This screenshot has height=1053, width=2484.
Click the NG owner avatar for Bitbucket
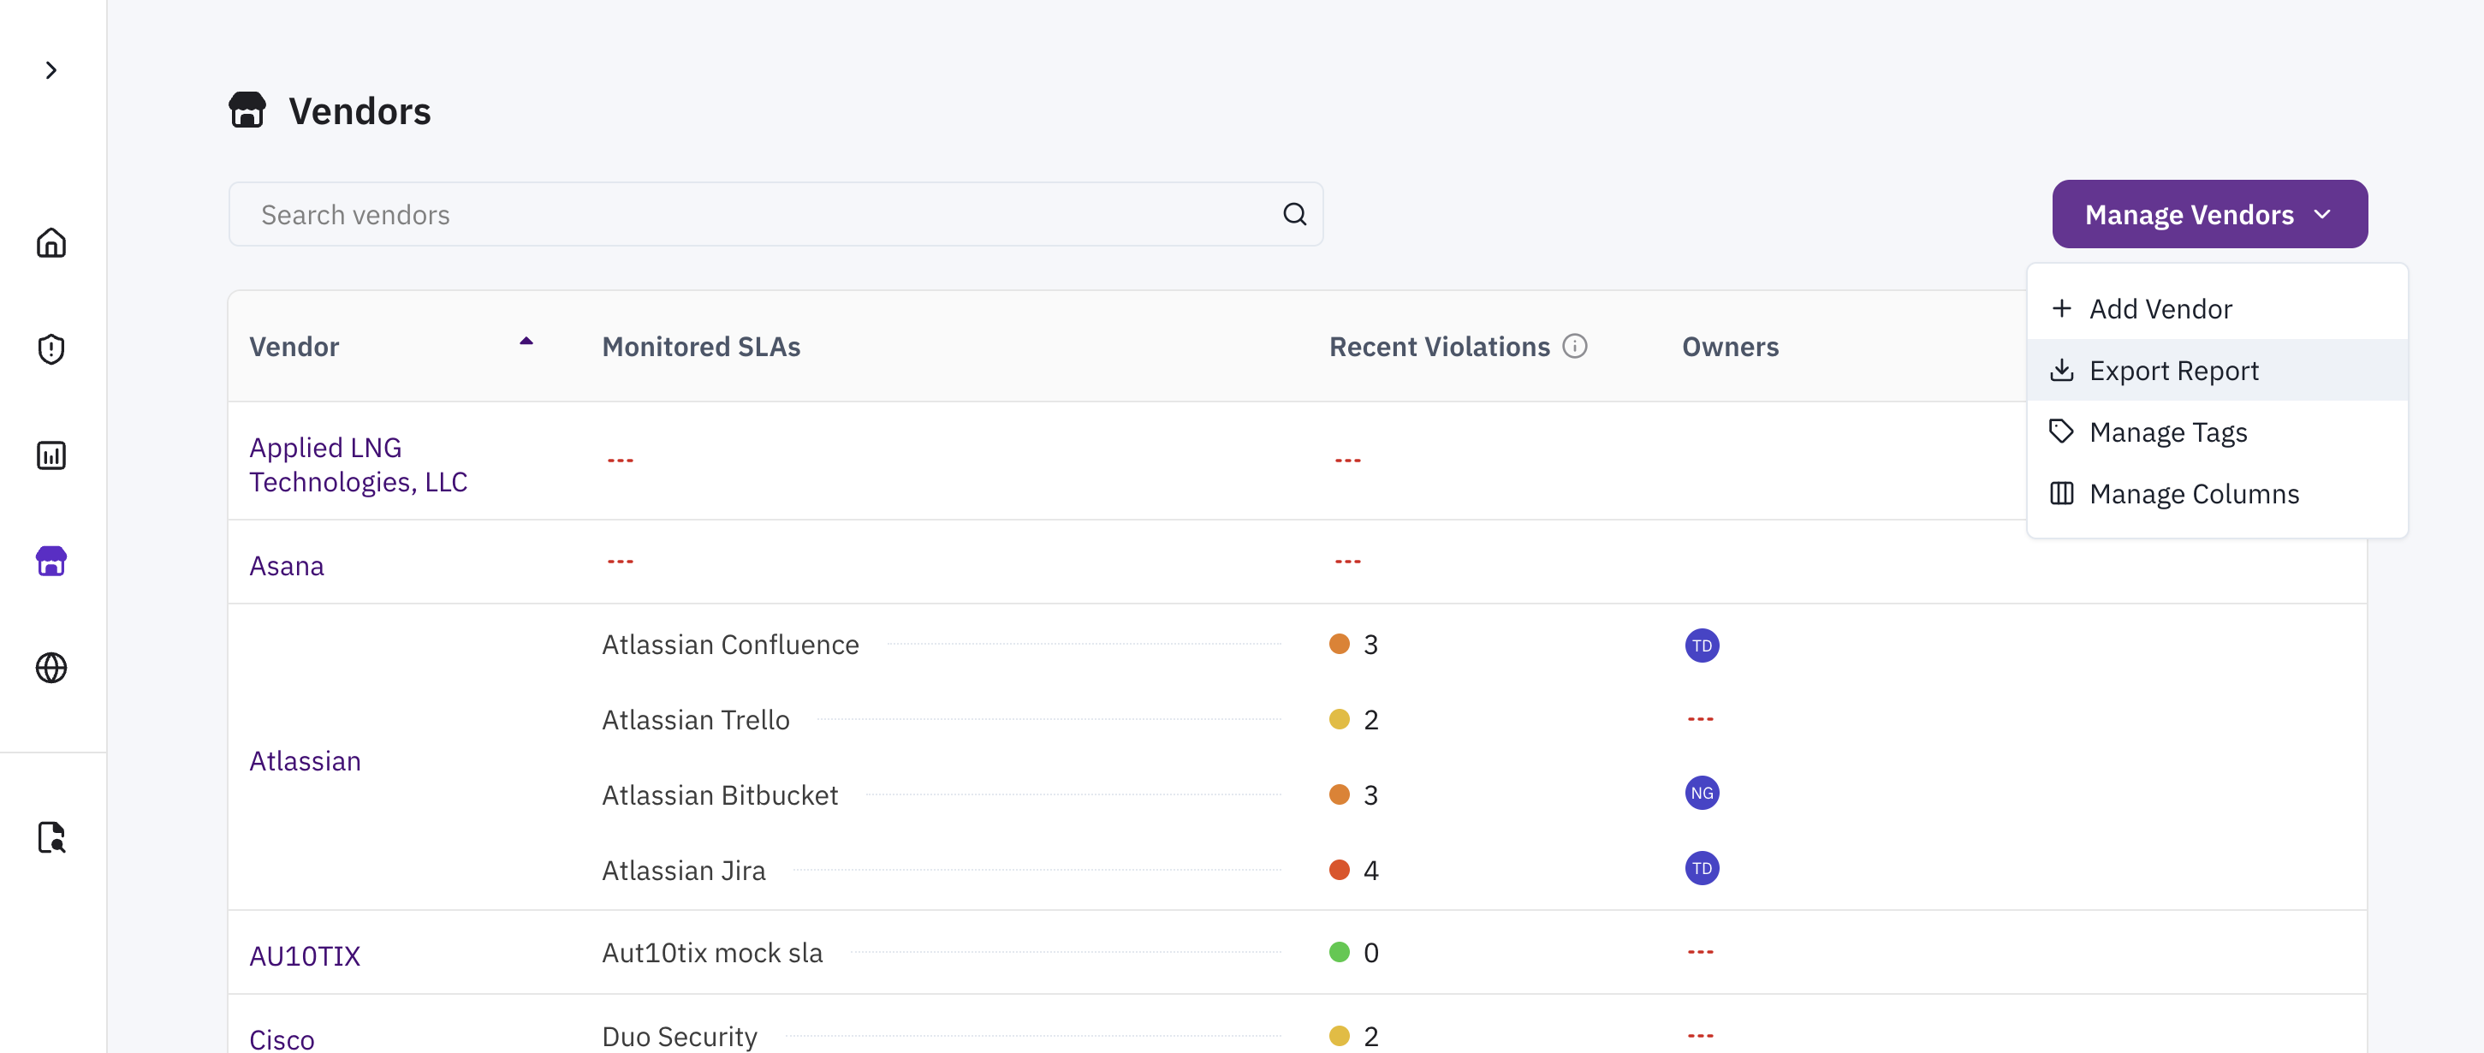pyautogui.click(x=1701, y=793)
